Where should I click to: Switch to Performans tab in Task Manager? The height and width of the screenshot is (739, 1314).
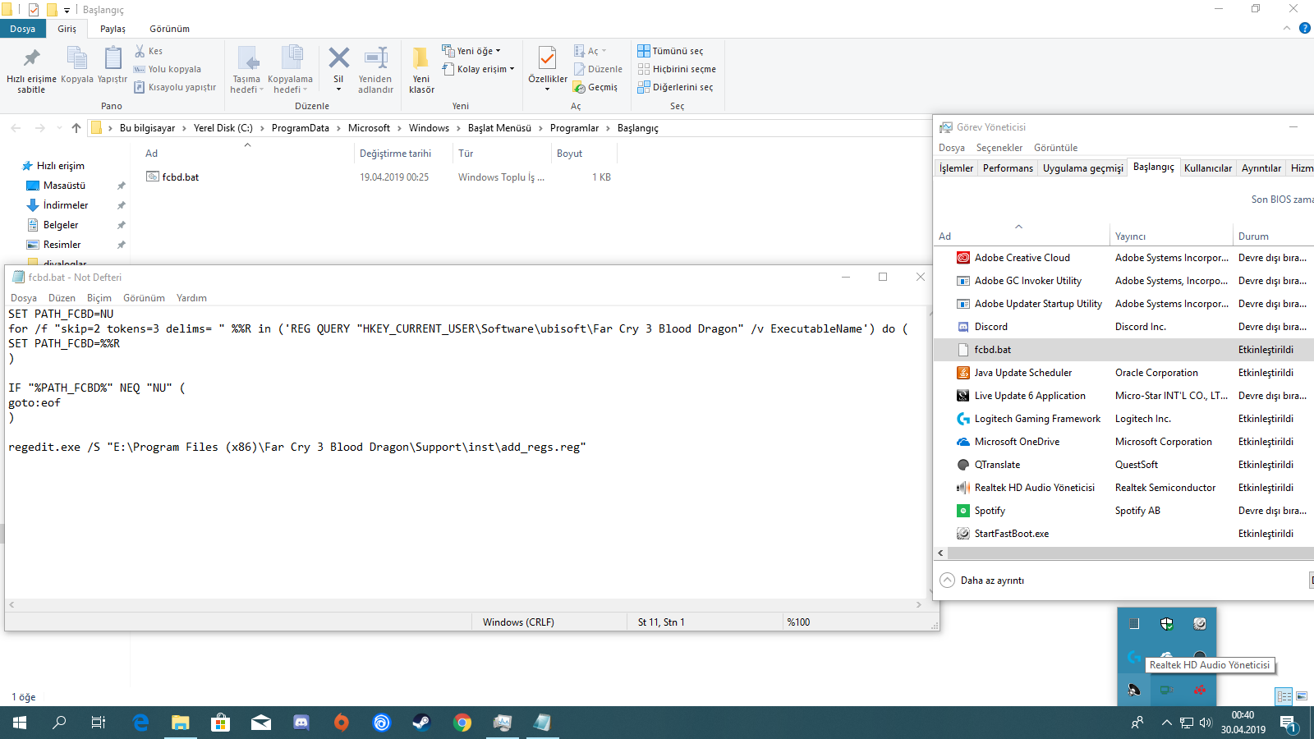click(1008, 168)
